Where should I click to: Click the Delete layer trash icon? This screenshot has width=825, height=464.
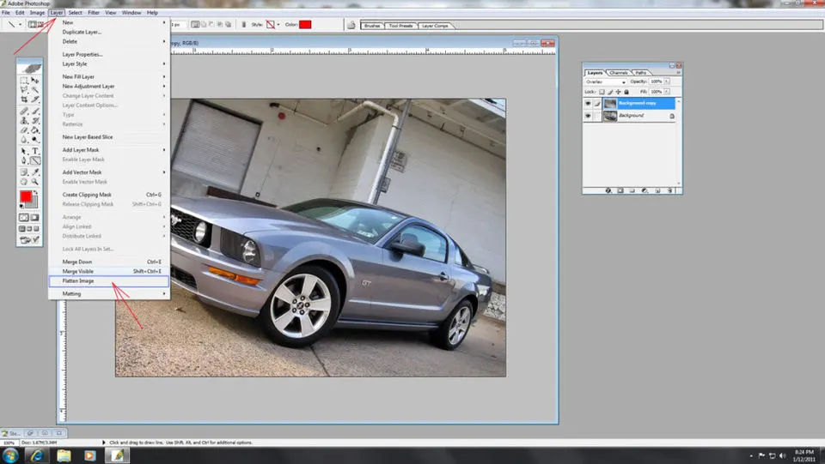pyautogui.click(x=669, y=191)
